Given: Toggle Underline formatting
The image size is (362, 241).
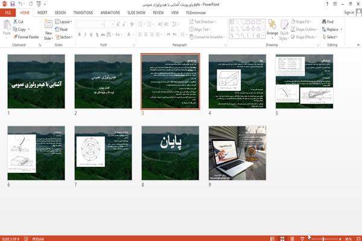Looking at the screenshot, I should tap(91, 34).
